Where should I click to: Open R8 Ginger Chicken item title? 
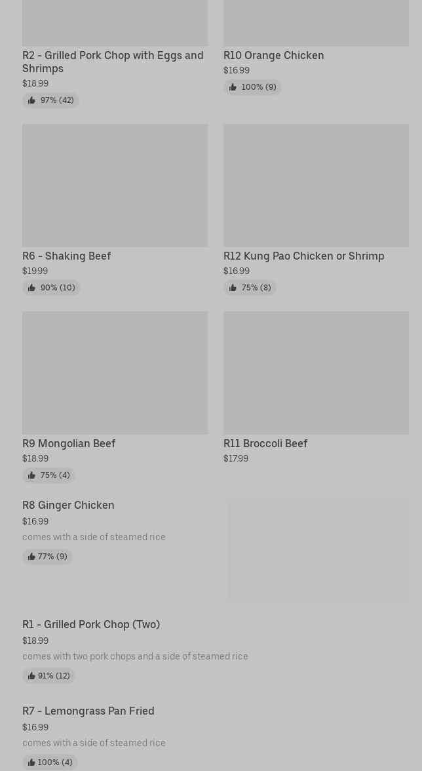point(68,505)
